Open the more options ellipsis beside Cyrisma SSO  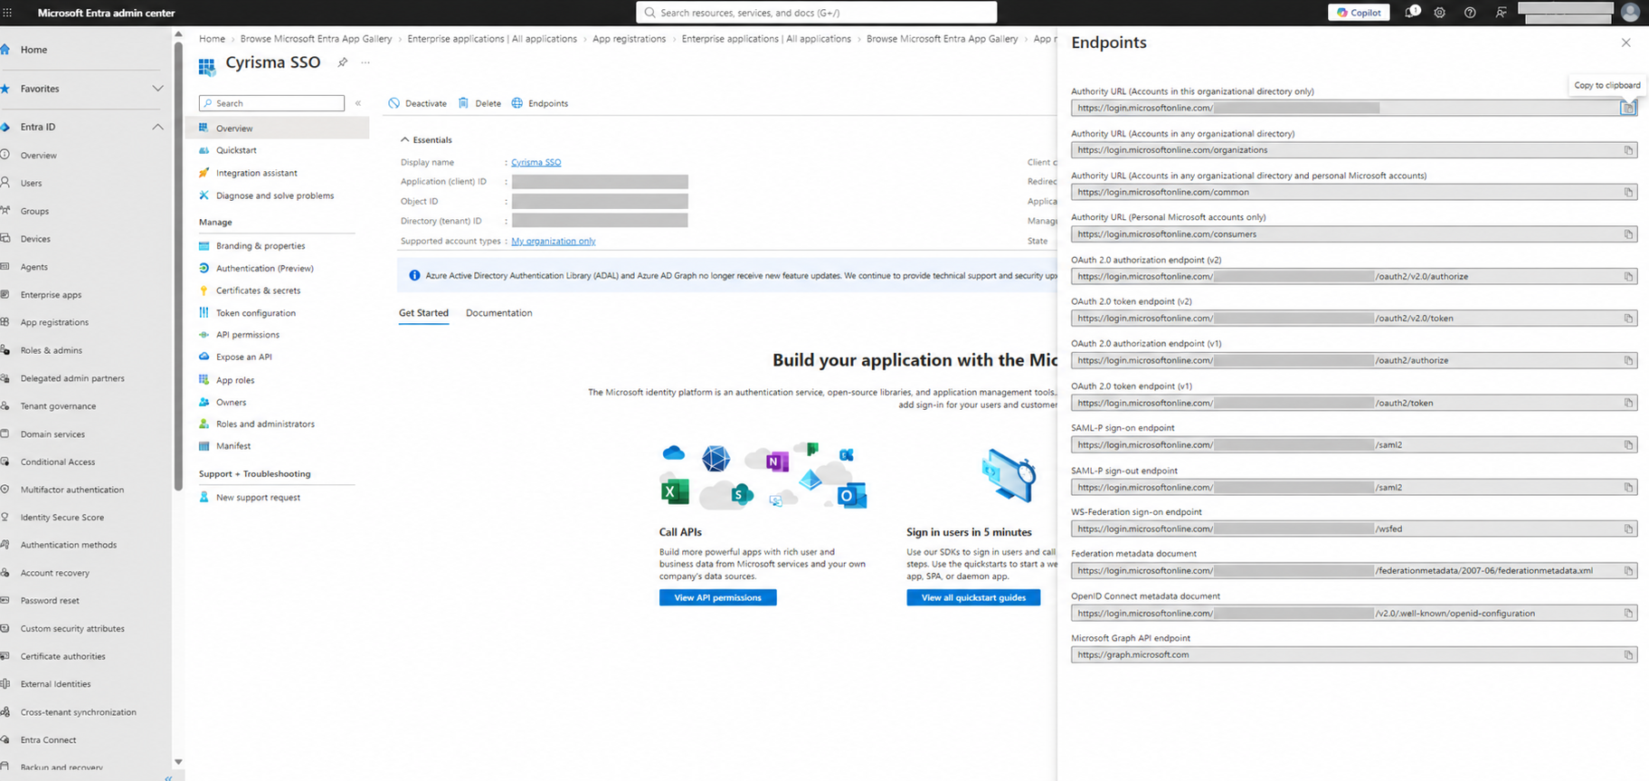pos(365,62)
